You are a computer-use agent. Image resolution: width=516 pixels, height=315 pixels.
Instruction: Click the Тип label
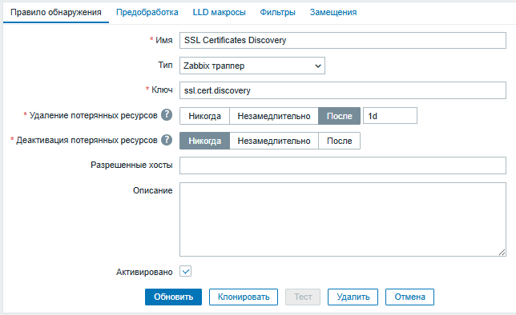pyautogui.click(x=165, y=65)
